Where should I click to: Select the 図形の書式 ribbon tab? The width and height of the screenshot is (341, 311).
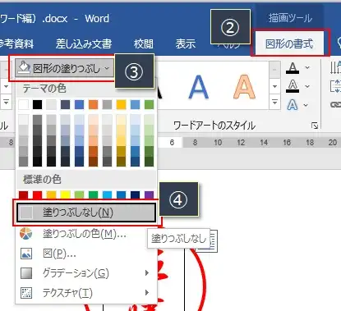click(x=289, y=43)
